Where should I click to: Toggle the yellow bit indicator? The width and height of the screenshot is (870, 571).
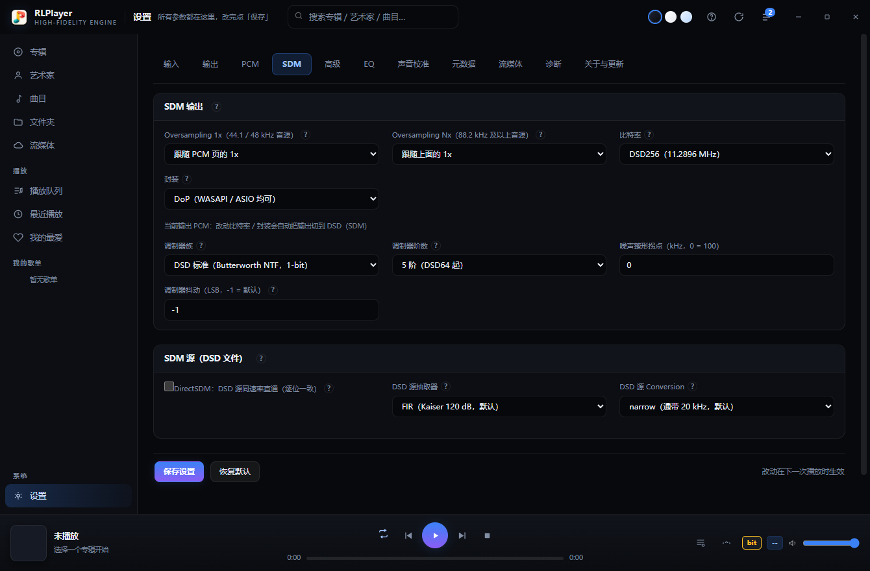point(752,542)
